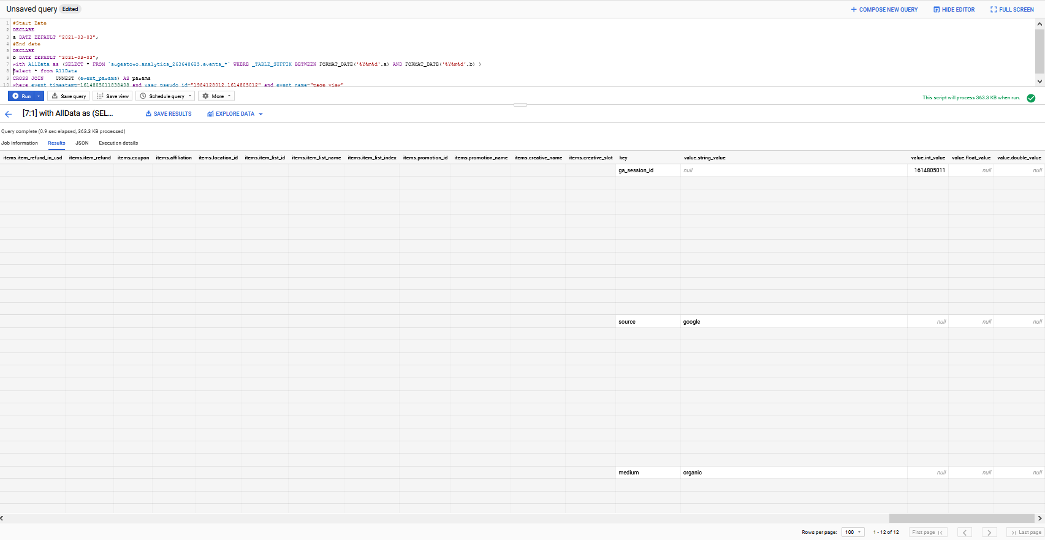
Task: Hide the query editor
Action: click(x=954, y=10)
